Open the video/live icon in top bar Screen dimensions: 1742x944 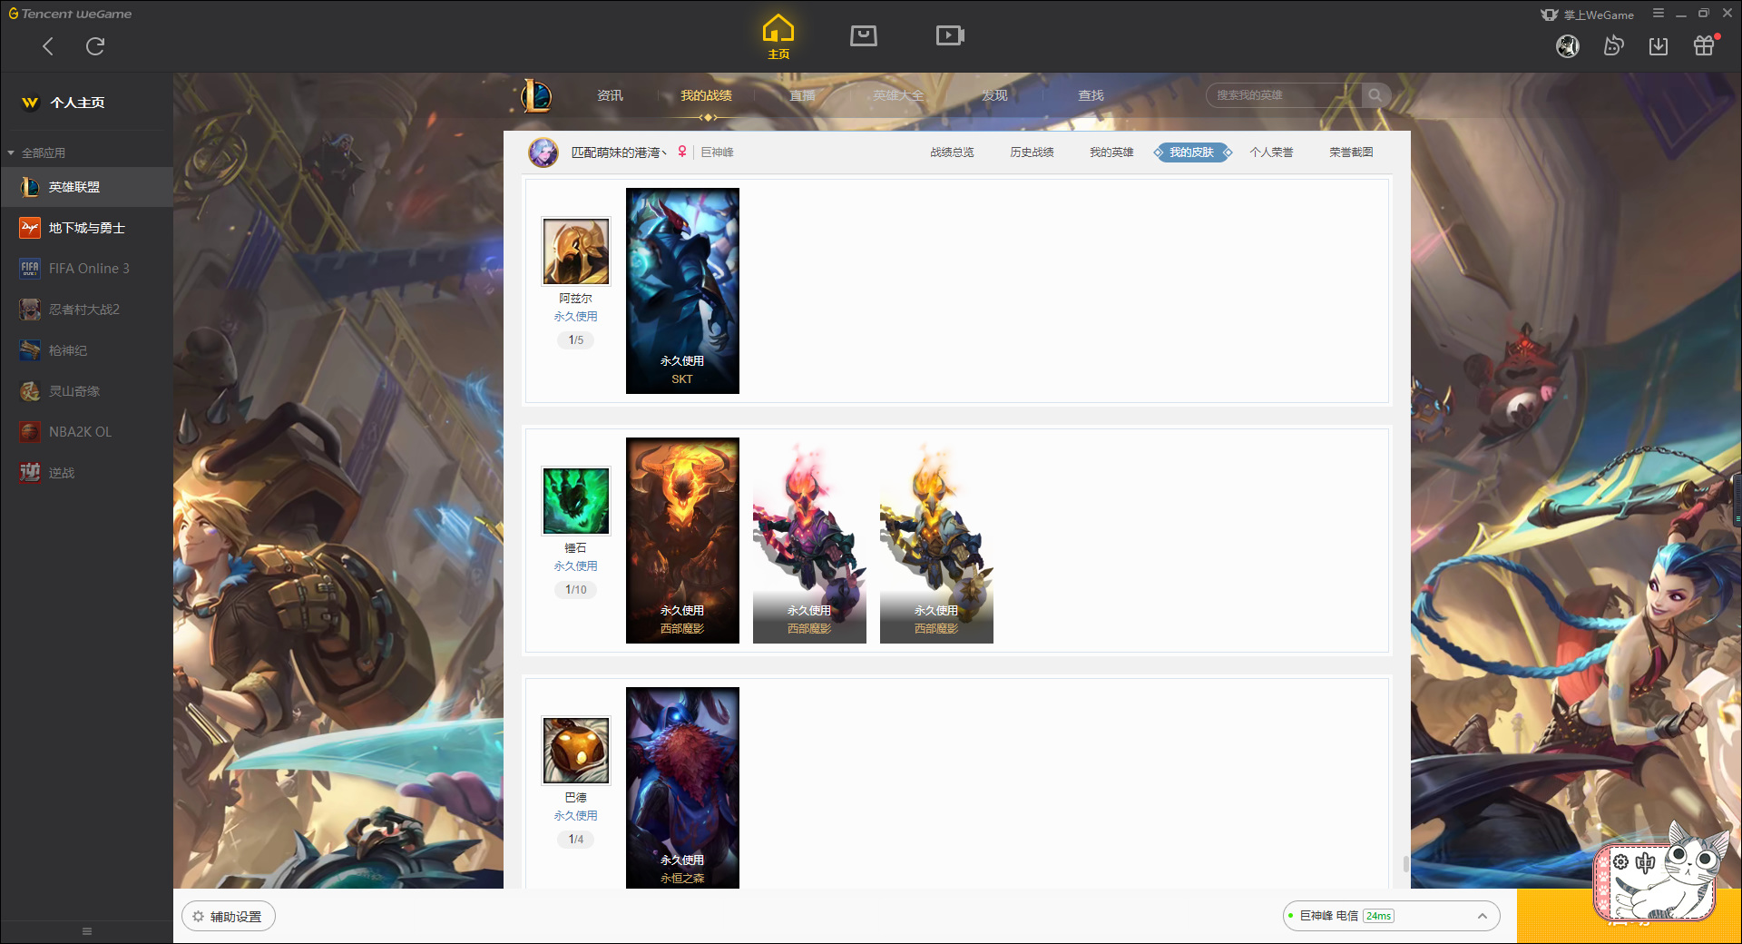click(950, 35)
